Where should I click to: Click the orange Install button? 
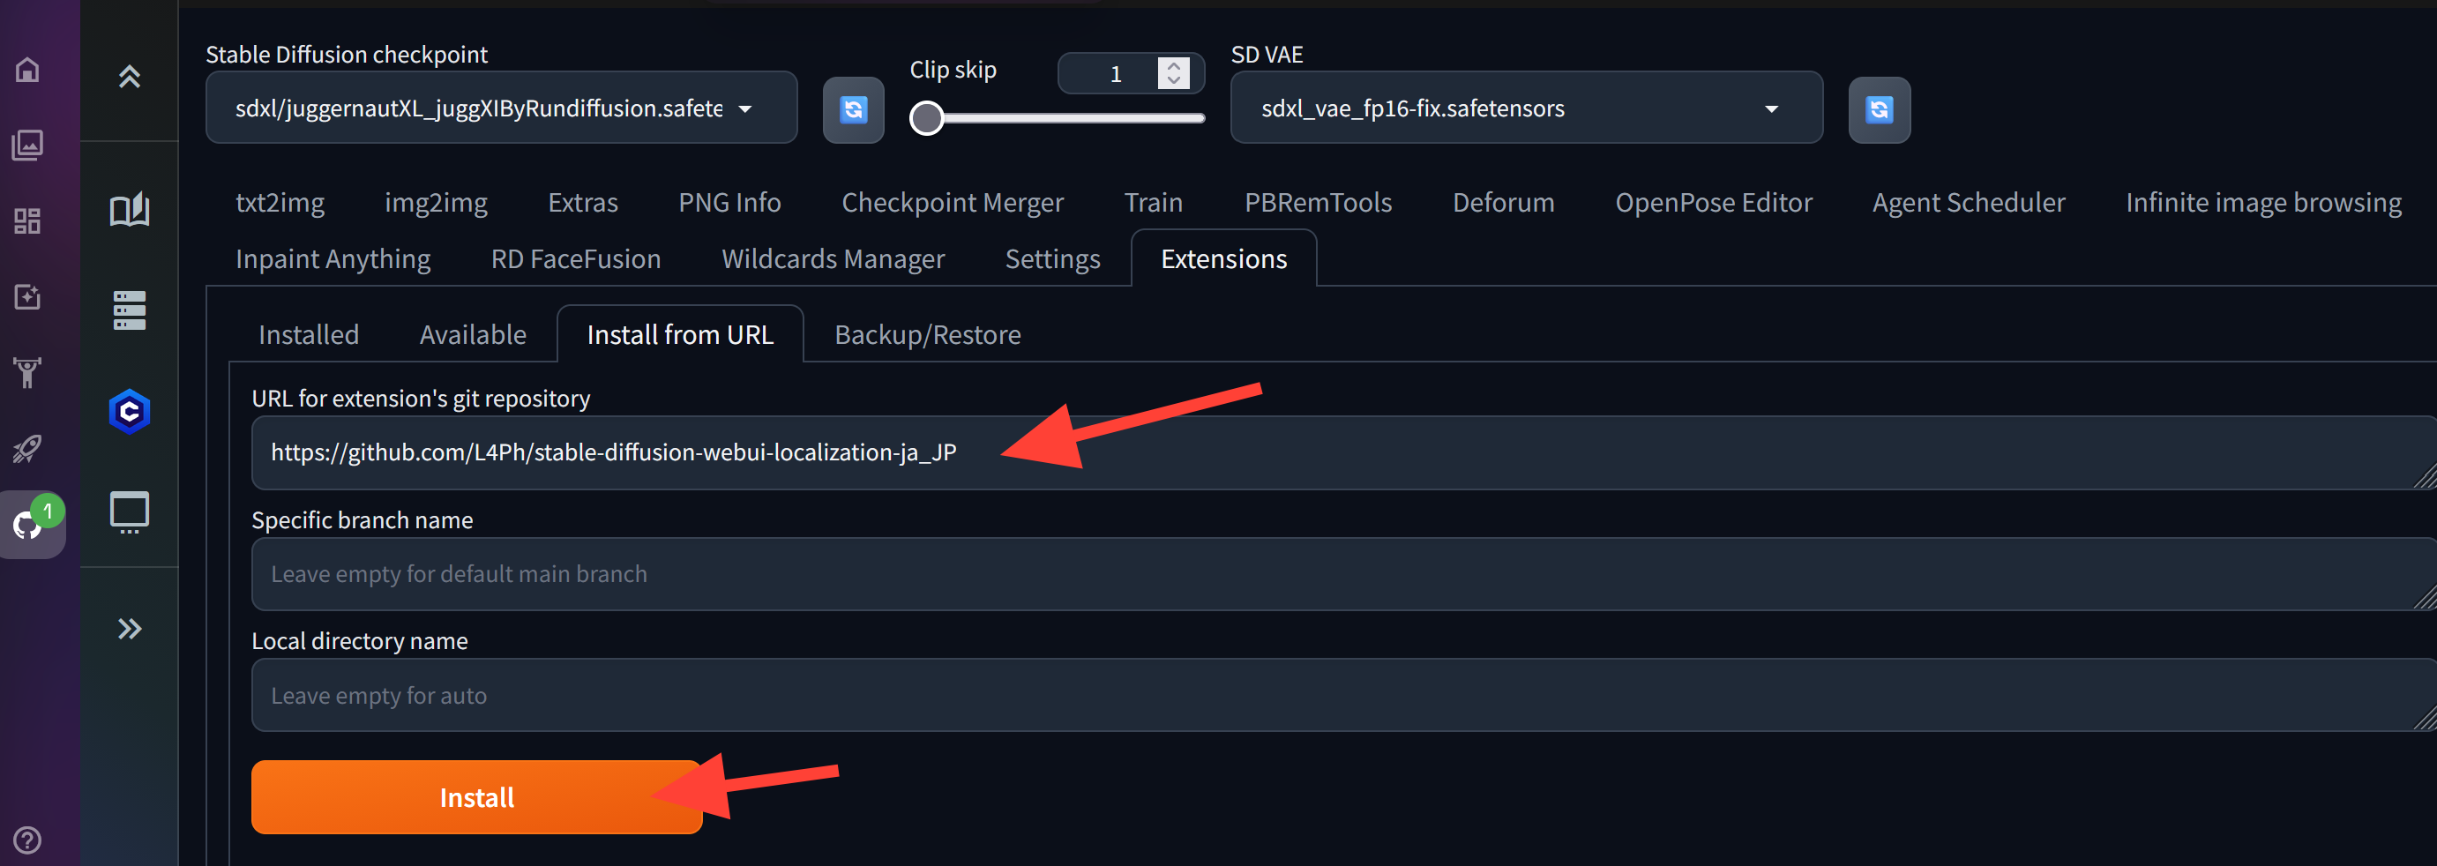(x=476, y=797)
